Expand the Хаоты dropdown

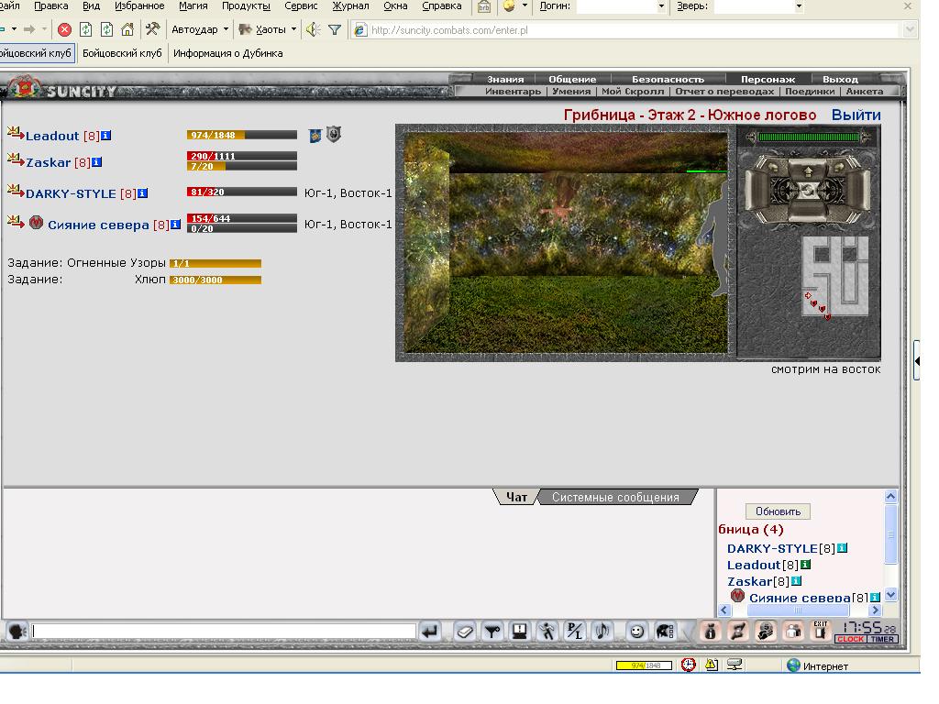point(293,29)
